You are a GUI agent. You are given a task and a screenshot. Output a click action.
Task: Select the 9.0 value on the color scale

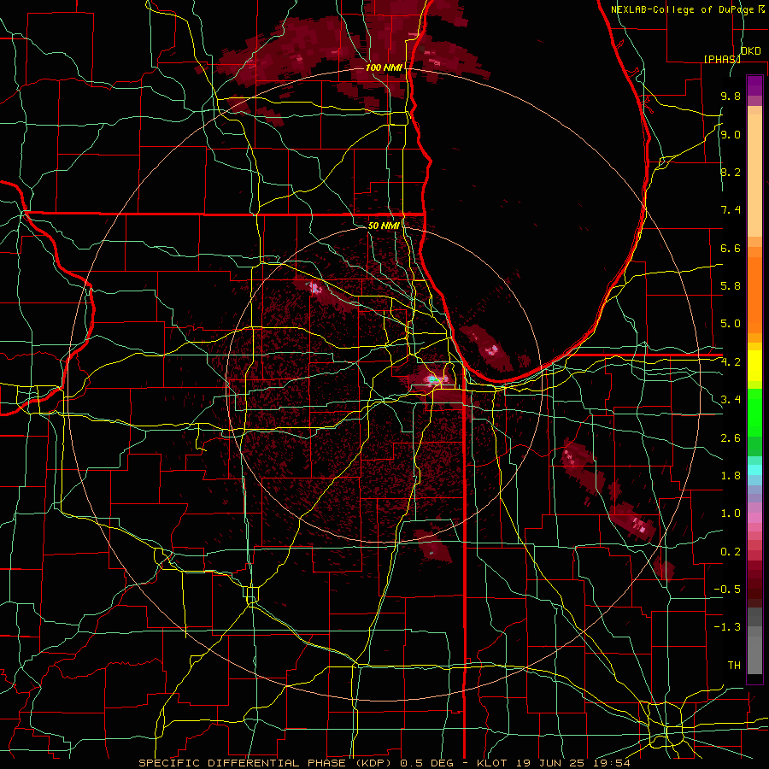(731, 134)
